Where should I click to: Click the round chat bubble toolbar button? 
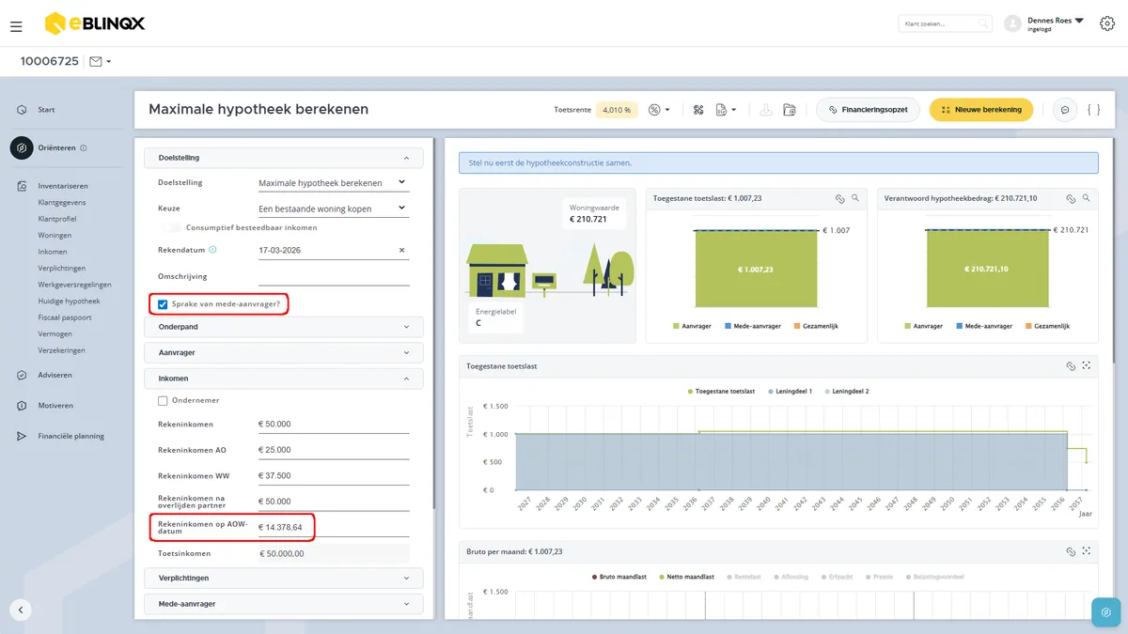point(1065,110)
